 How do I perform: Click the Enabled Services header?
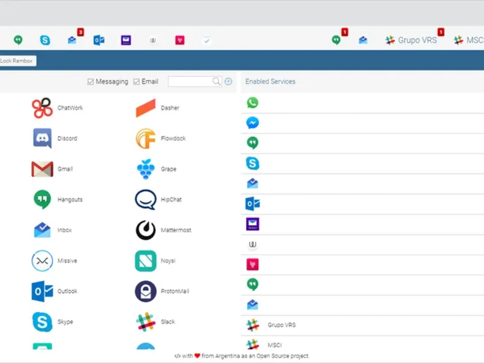pos(270,82)
